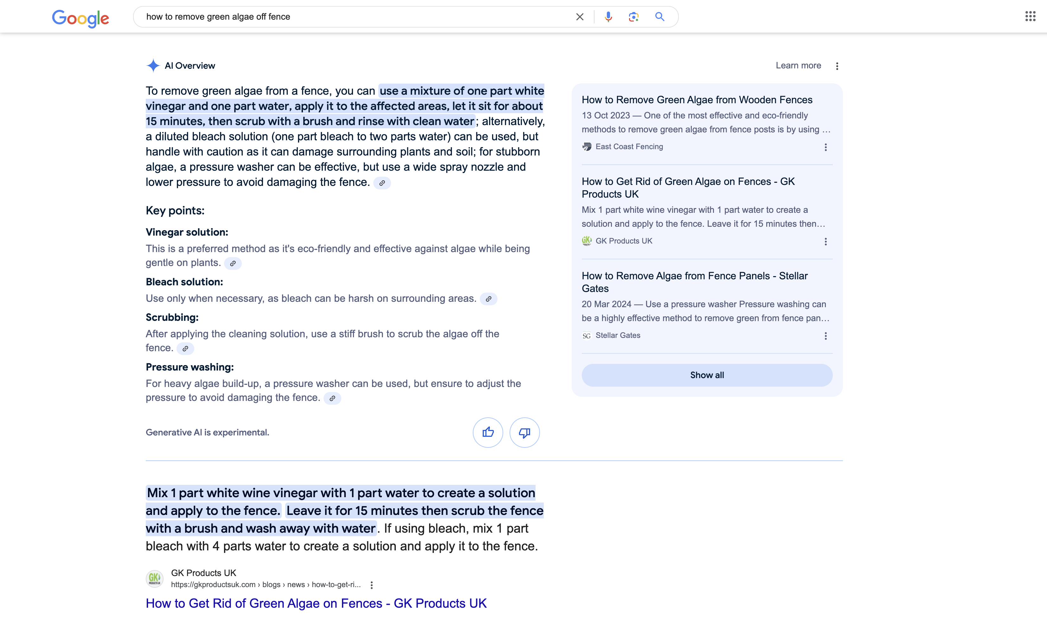The image size is (1047, 621).
Task: Click highlighted 'Mix 1 part white wine vinegar' snippet
Action: (x=344, y=510)
